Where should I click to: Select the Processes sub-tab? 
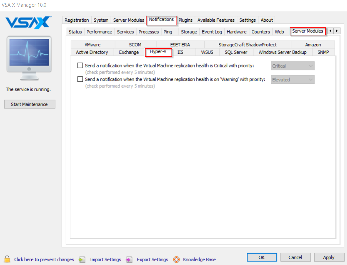149,32
